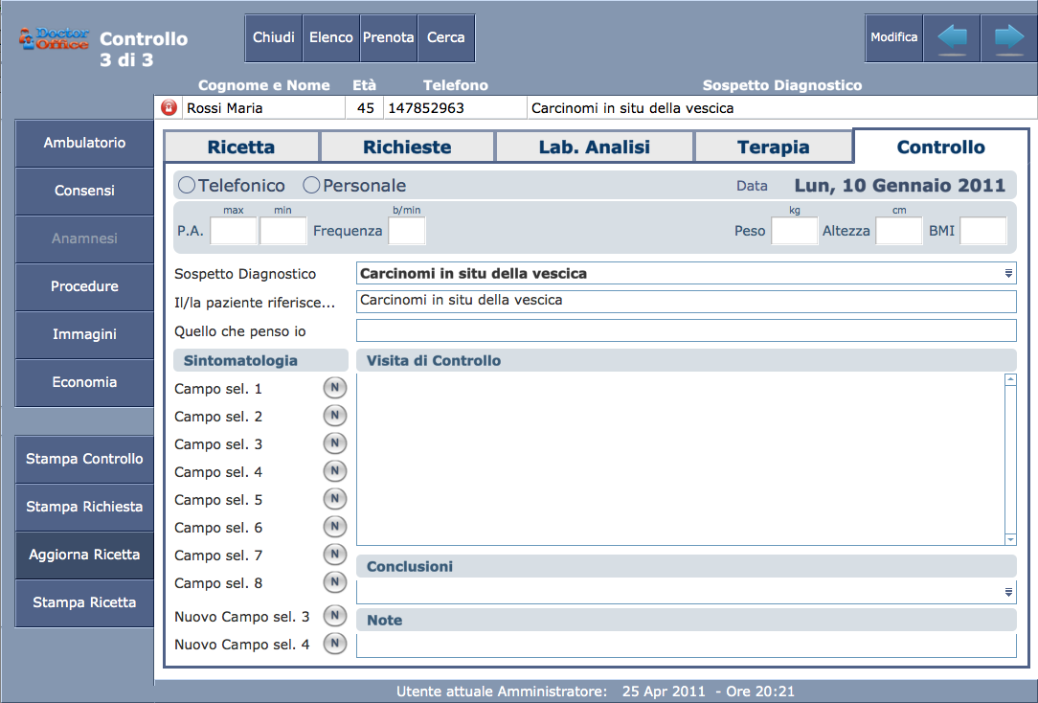Click the Prenota button
The width and height of the screenshot is (1038, 703).
tap(389, 37)
